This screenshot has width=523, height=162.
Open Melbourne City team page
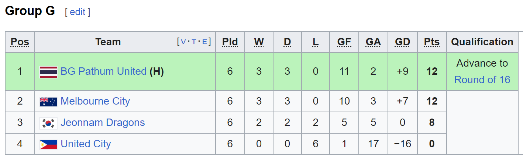[95, 101]
